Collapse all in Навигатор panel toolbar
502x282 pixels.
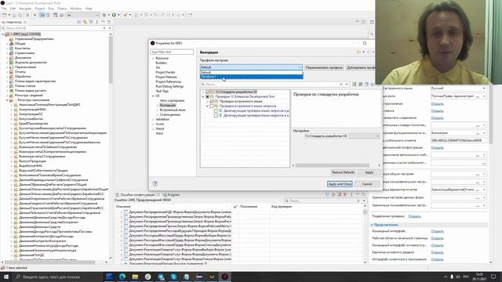tap(79, 22)
